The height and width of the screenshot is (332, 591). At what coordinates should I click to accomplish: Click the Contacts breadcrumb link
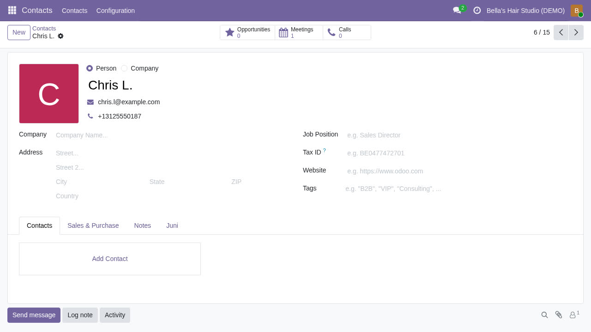44,29
